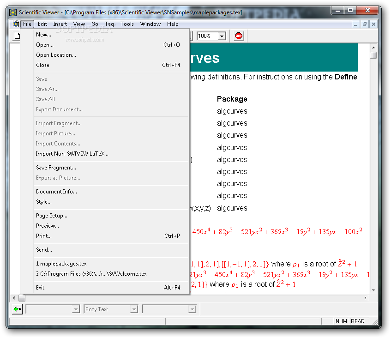The height and width of the screenshot is (338, 391).
Task: Click the Package column header text
Action: pyautogui.click(x=232, y=99)
